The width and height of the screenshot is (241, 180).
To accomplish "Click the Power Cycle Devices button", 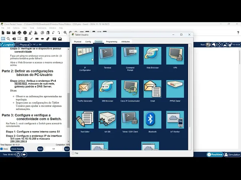I will tap(18, 154).
